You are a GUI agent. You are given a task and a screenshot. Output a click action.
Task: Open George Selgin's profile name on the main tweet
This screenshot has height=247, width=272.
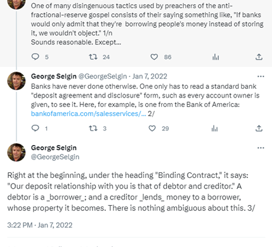[x=54, y=148]
